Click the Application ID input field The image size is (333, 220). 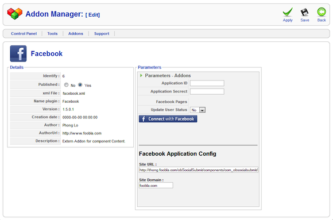pyautogui.click(x=207, y=83)
